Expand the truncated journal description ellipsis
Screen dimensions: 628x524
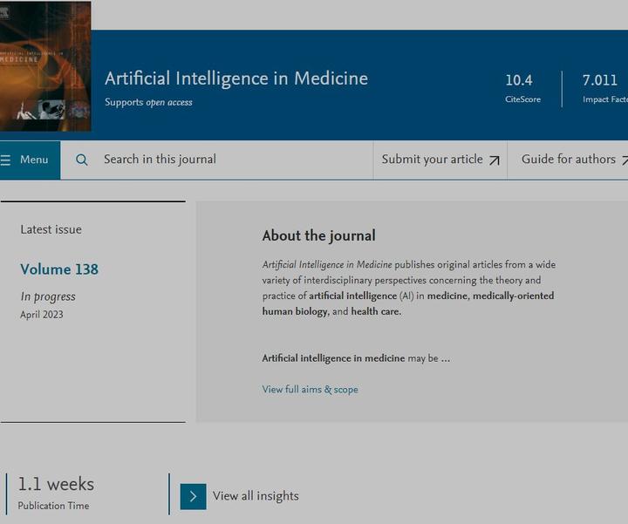coord(445,358)
